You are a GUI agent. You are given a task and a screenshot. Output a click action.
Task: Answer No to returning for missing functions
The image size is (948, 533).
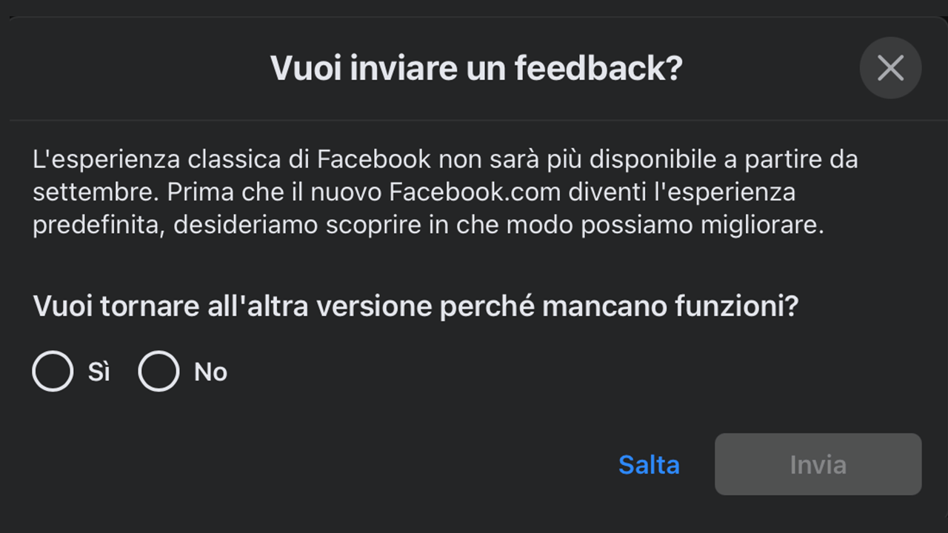158,371
